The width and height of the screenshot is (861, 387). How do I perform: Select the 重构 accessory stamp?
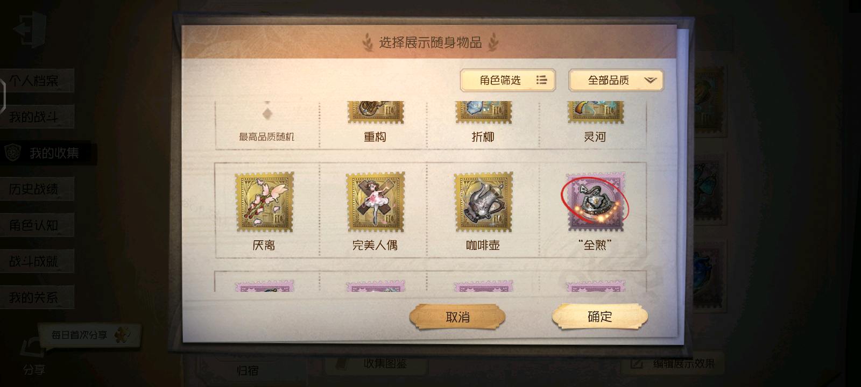375,112
